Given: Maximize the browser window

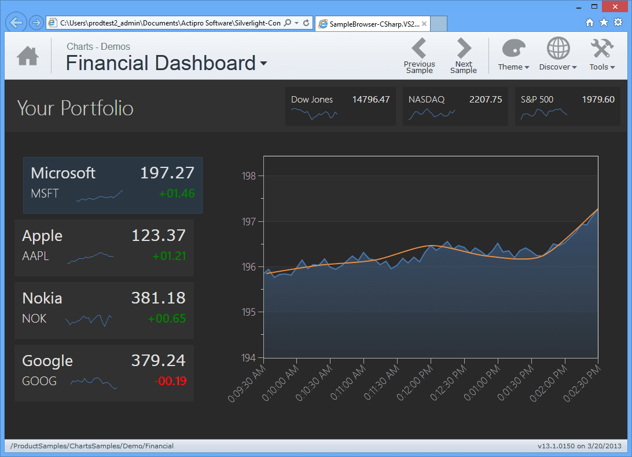Looking at the screenshot, I should point(594,6).
